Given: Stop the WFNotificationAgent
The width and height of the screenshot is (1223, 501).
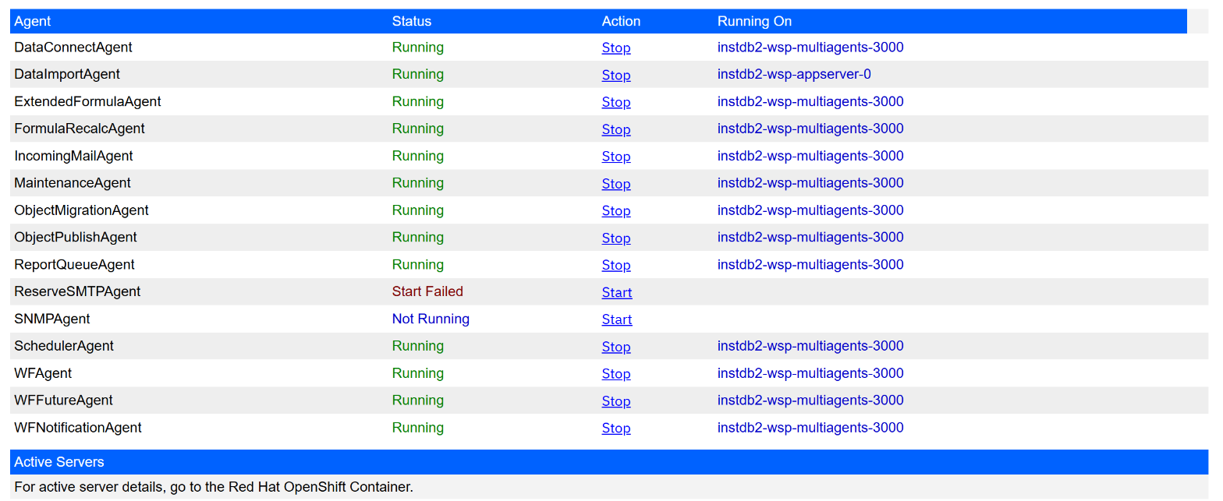Looking at the screenshot, I should click(x=615, y=428).
